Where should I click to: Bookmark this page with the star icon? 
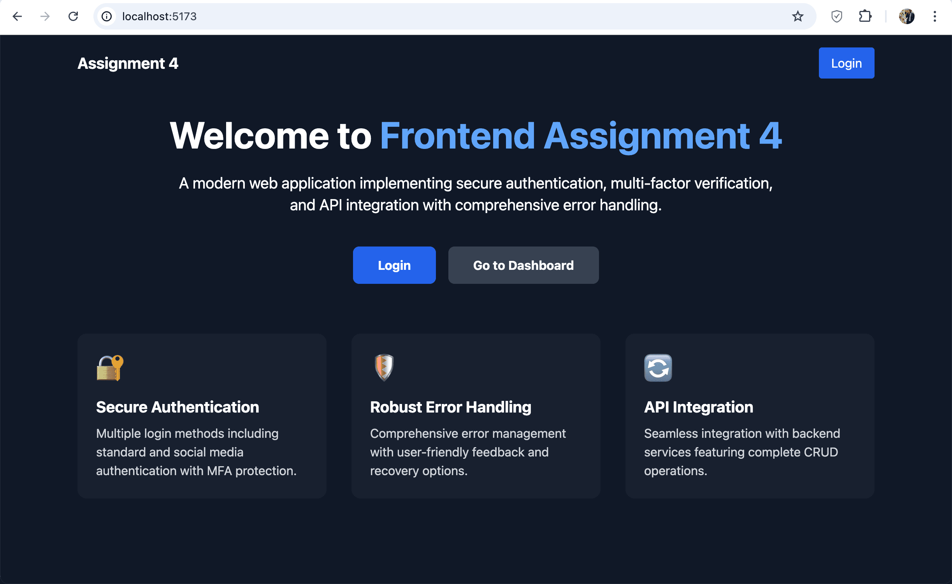(x=797, y=16)
